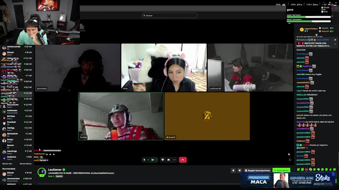Click NiltonHP in gift leaderboard

coord(325,31)
